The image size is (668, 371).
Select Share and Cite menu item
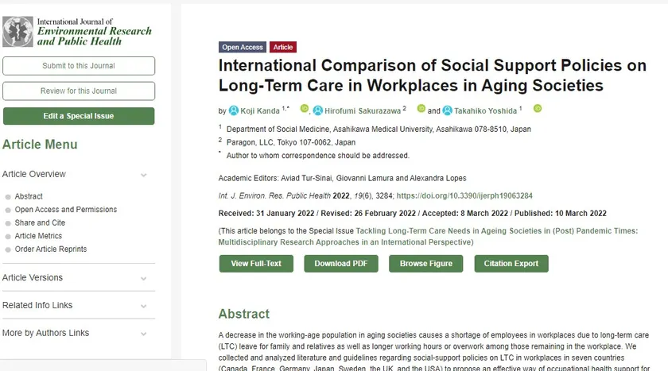point(40,223)
